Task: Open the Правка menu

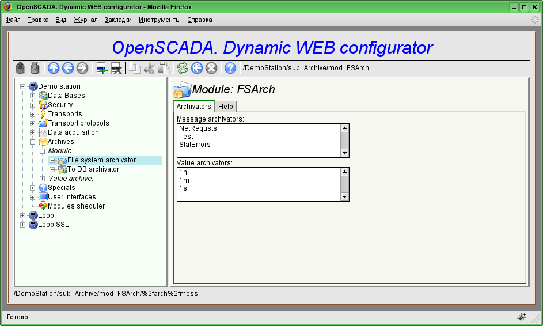Action: coord(38,20)
